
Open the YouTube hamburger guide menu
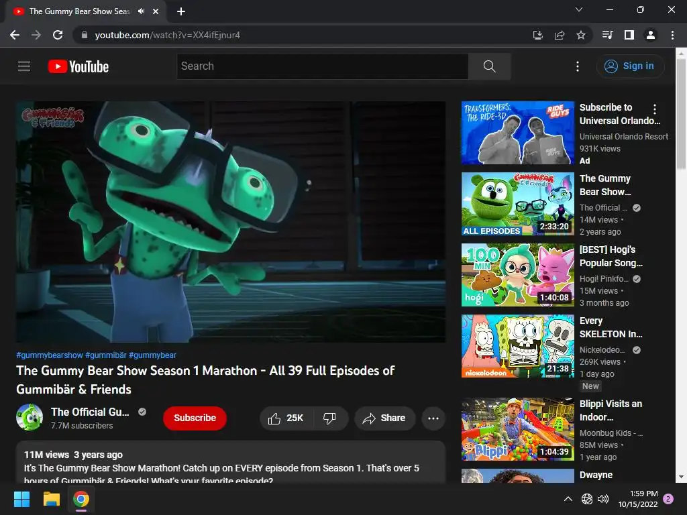click(24, 66)
